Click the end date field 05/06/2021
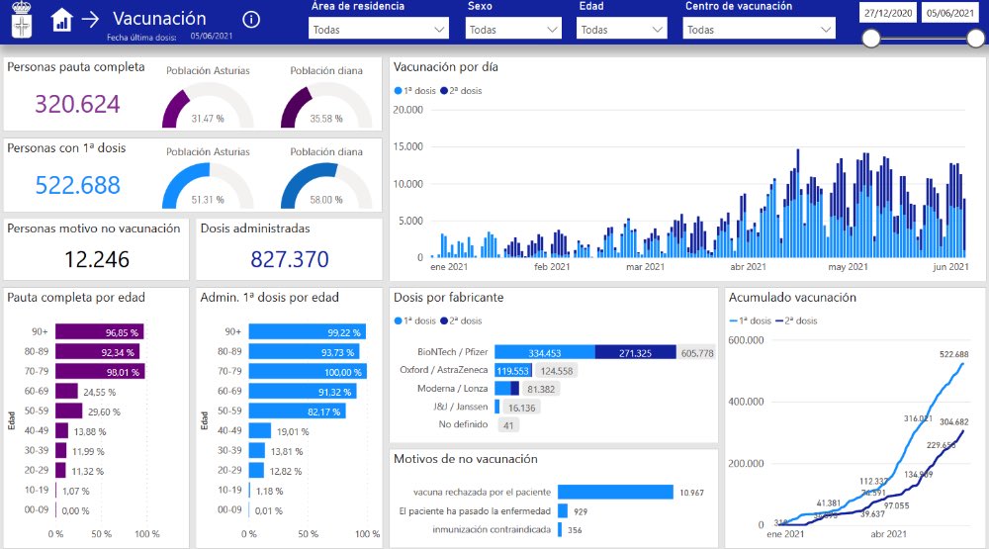989x549 pixels. click(949, 13)
